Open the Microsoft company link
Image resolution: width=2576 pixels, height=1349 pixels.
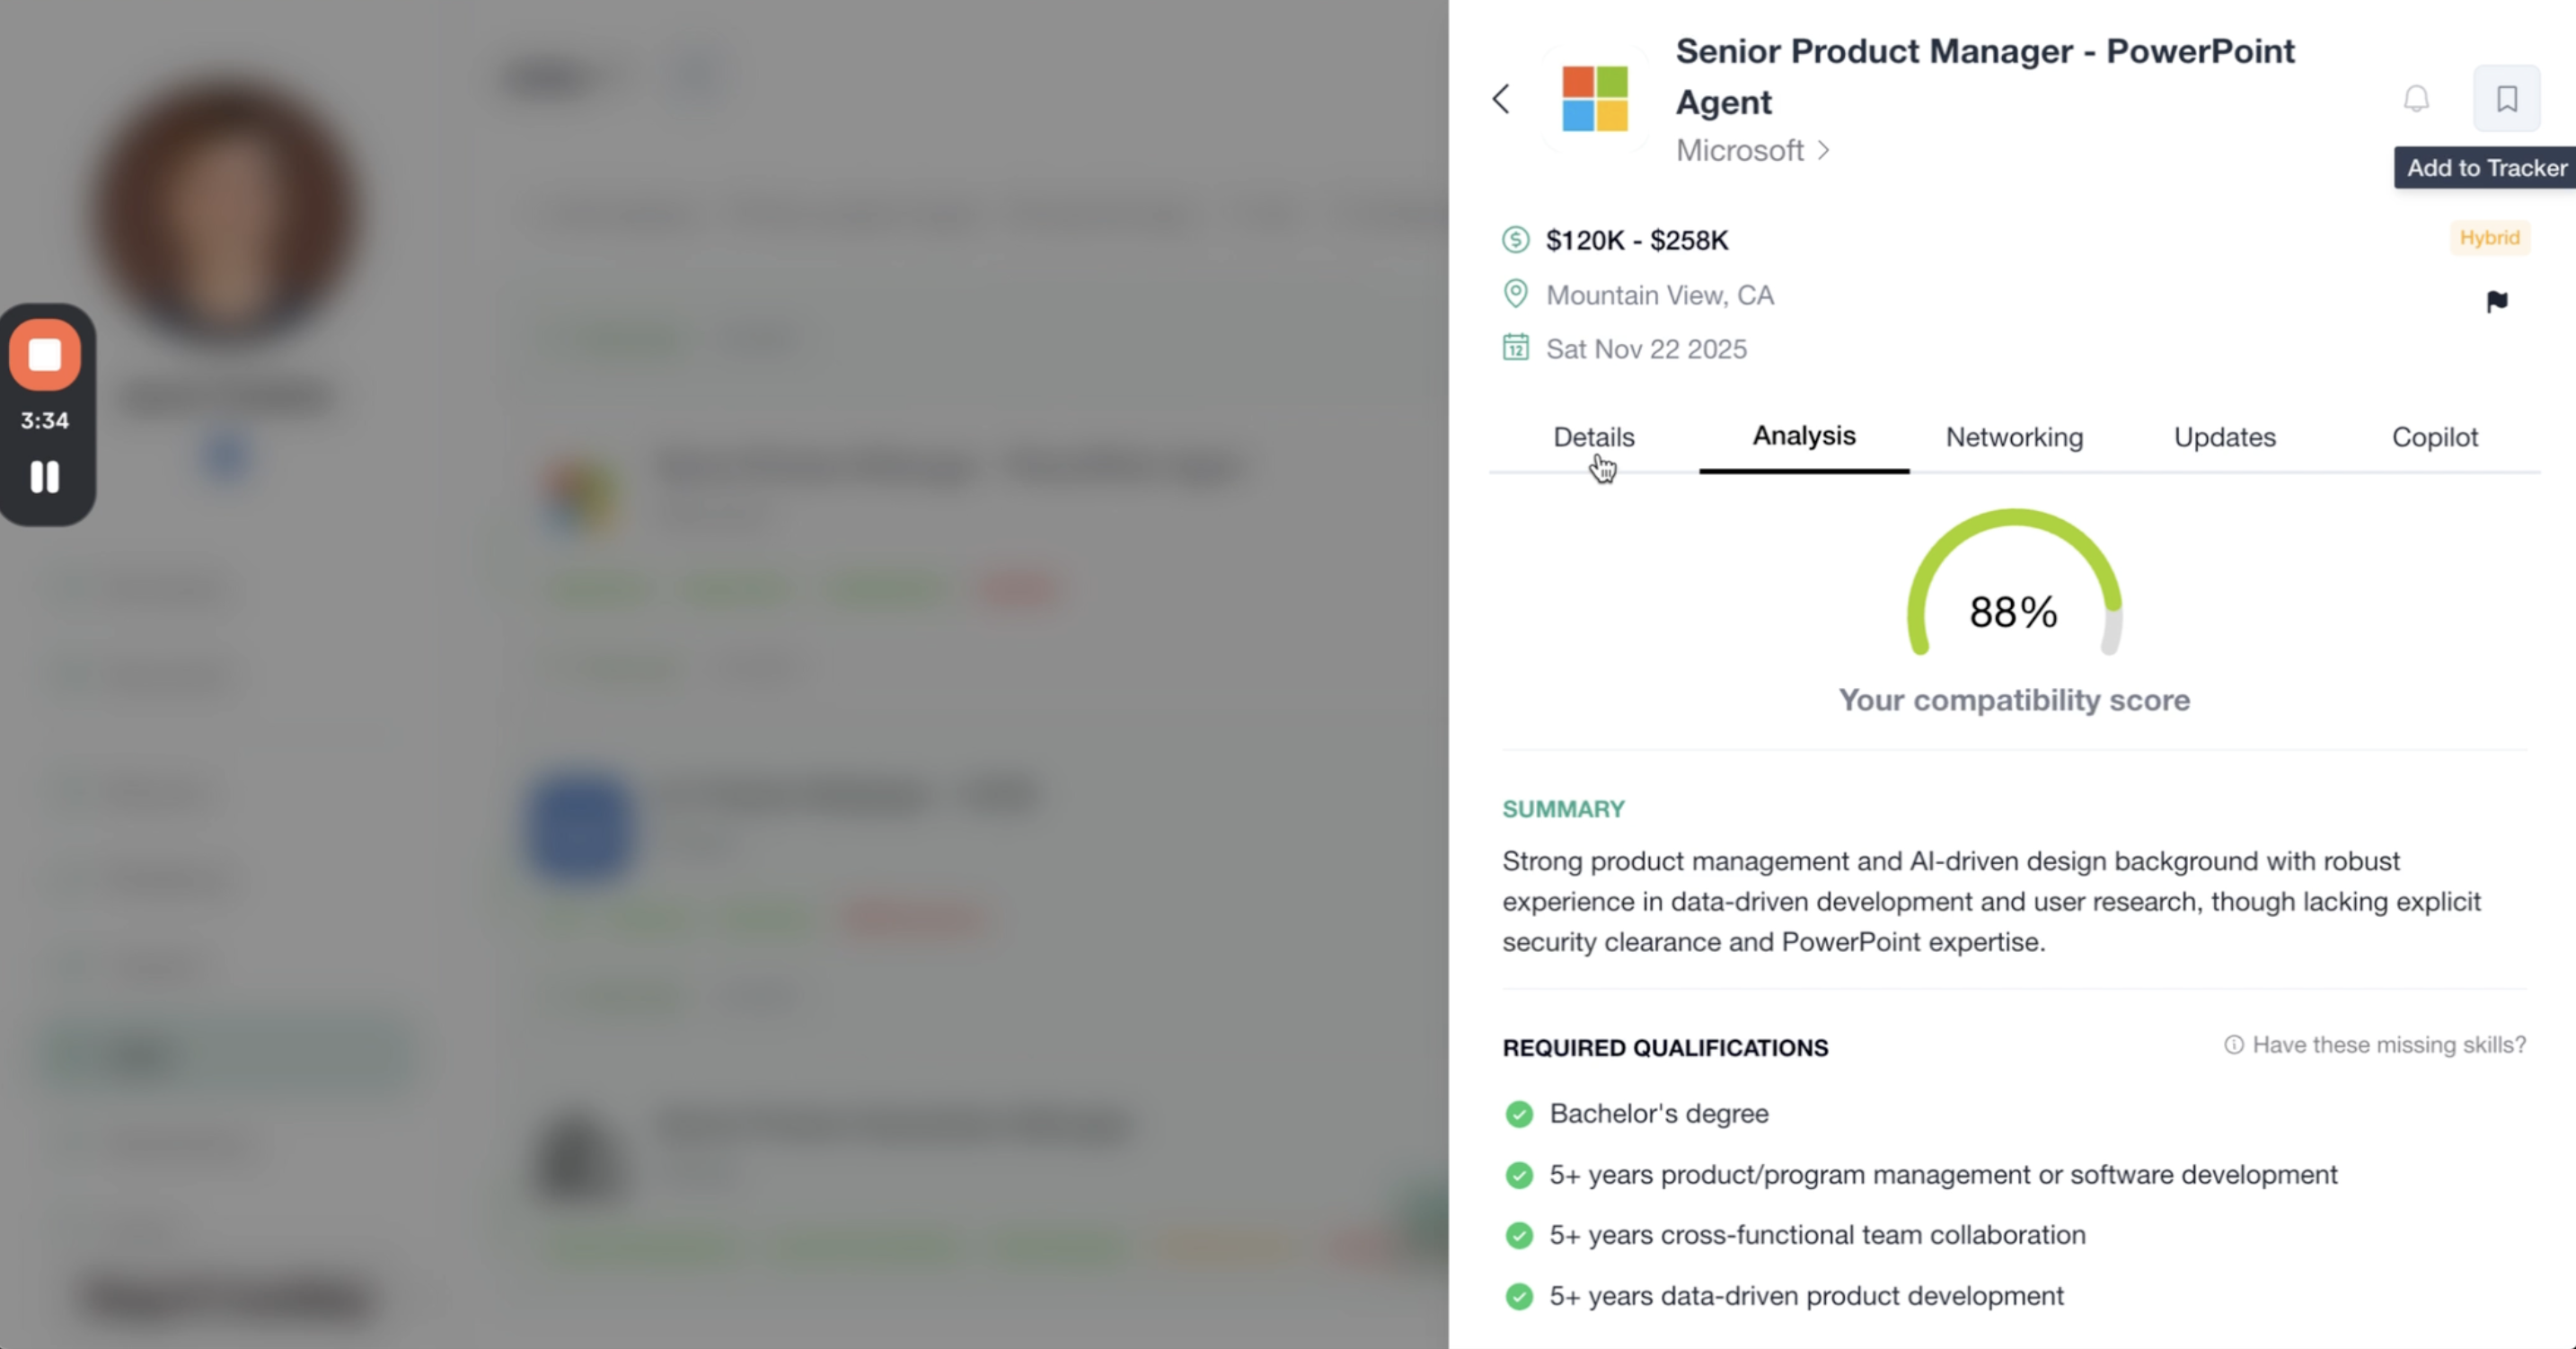click(x=1752, y=150)
